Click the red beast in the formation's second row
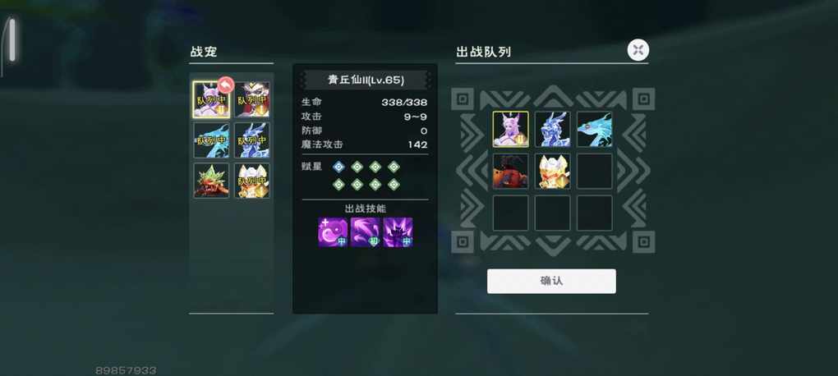Screen dimensions: 838x376 (510, 171)
